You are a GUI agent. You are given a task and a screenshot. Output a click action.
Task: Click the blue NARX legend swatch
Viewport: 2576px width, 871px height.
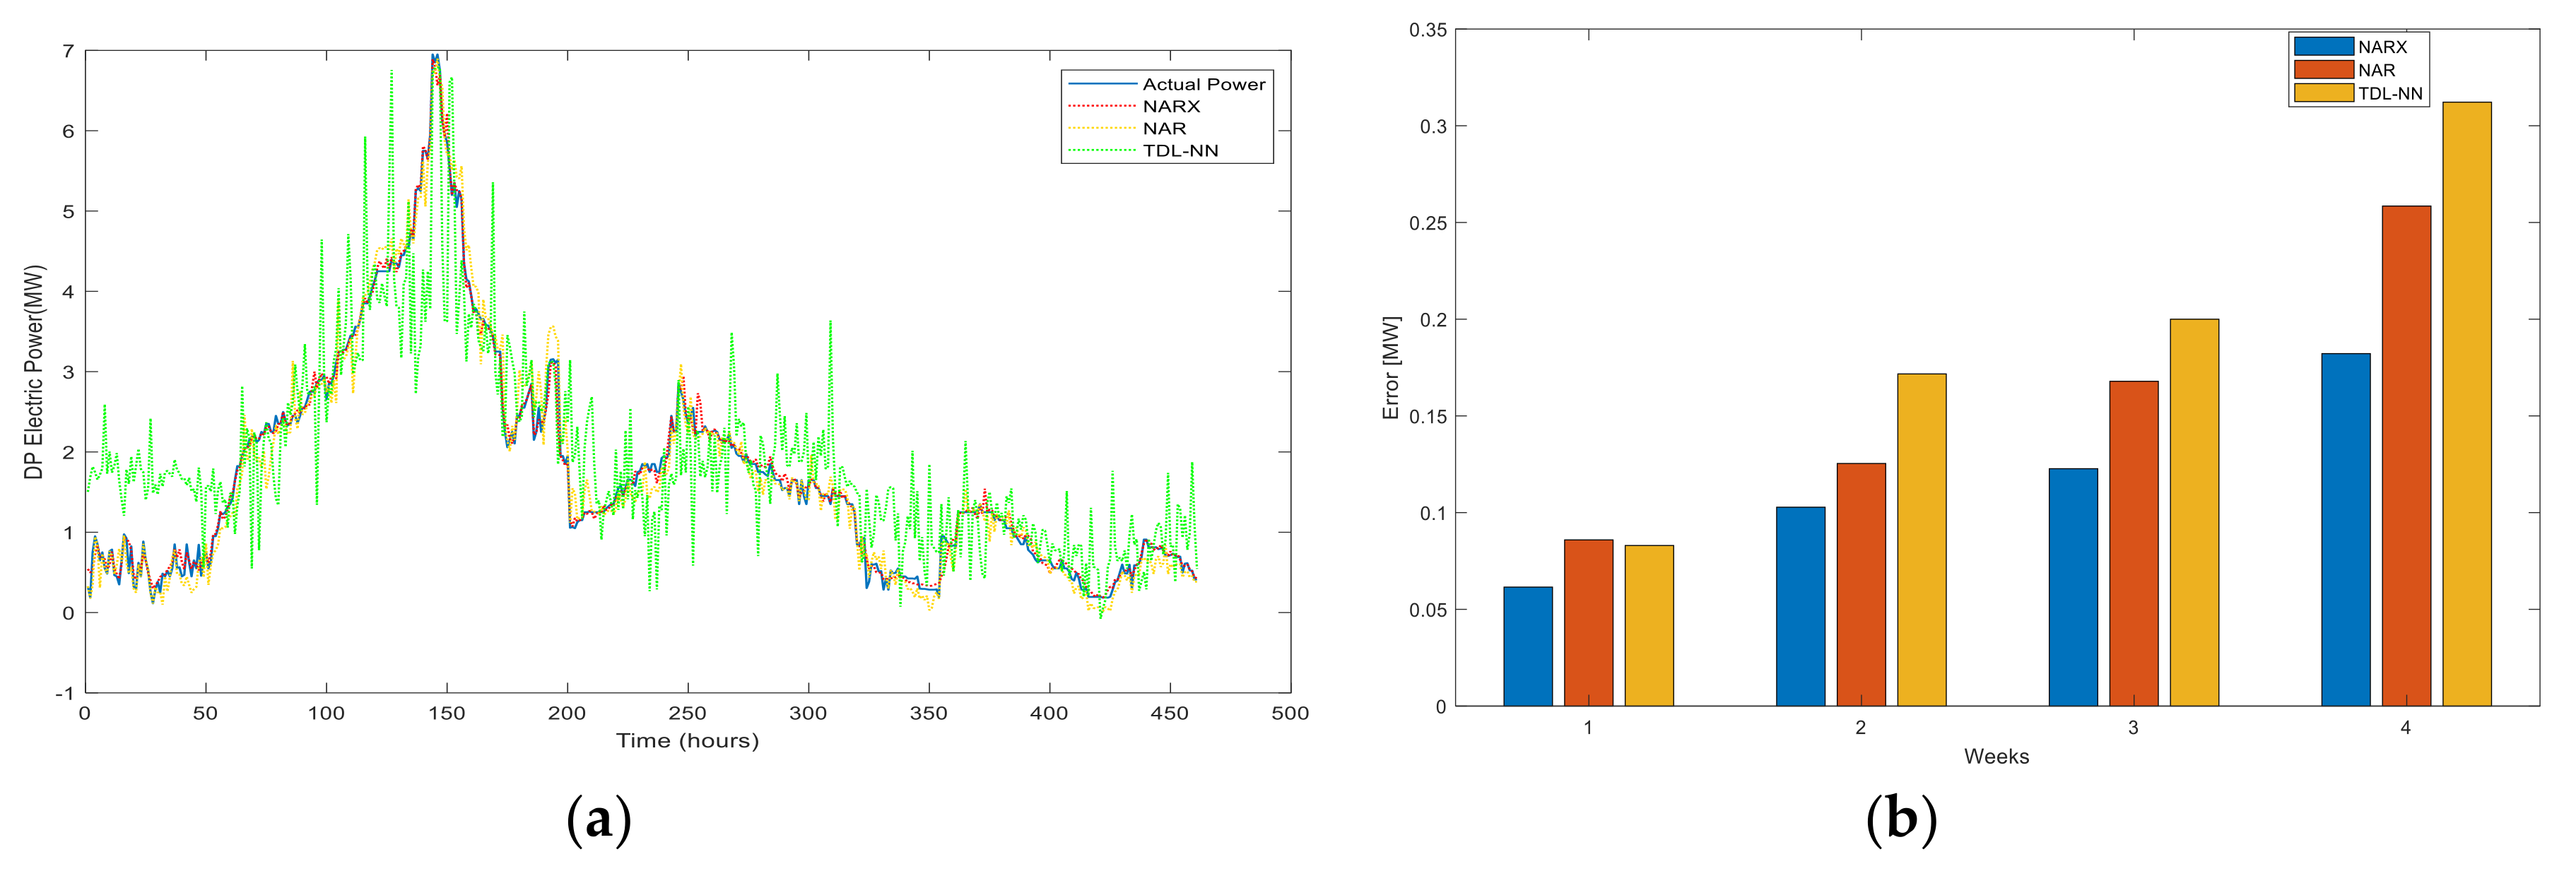(2323, 46)
